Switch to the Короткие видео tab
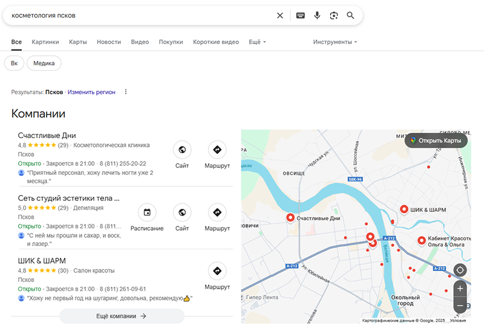This screenshot has width=484, height=328. 216,42
